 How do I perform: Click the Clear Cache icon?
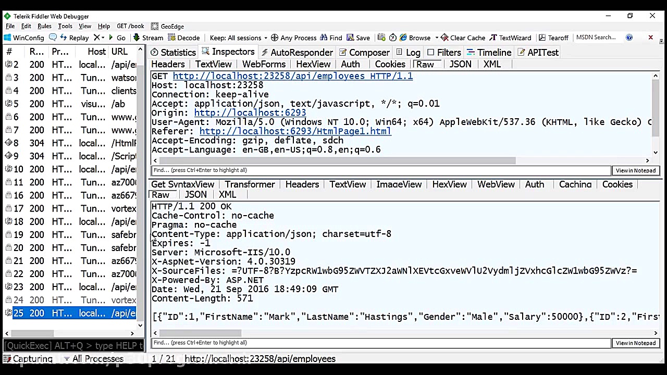[x=463, y=37]
